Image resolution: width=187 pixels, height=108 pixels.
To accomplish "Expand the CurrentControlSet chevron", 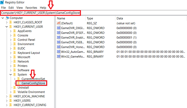I will click(15, 79).
